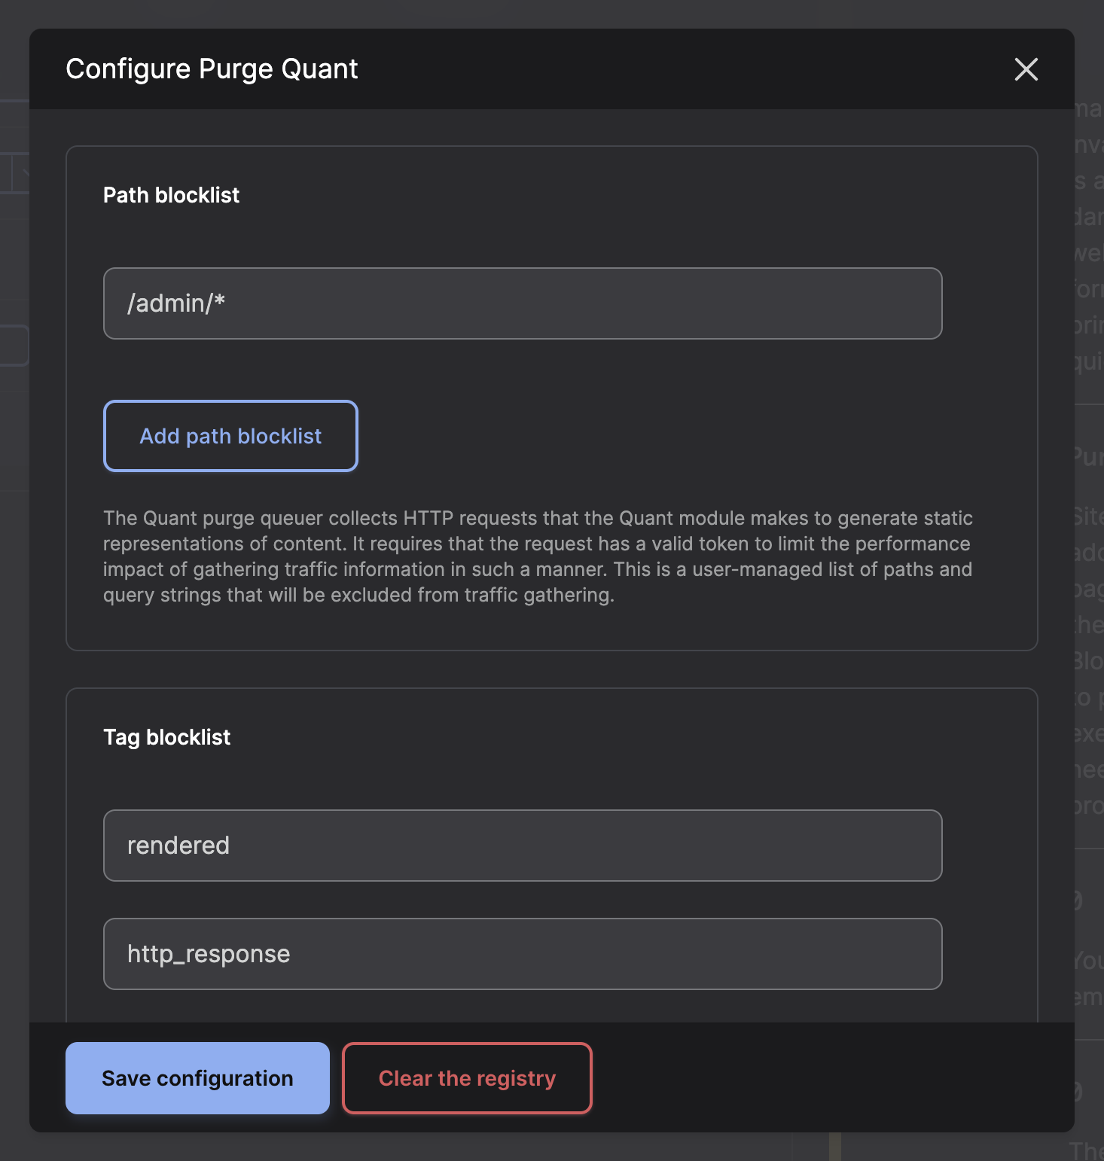Image resolution: width=1104 pixels, height=1161 pixels.
Task: Close the Configure Purge Quant dialog
Action: point(1026,69)
